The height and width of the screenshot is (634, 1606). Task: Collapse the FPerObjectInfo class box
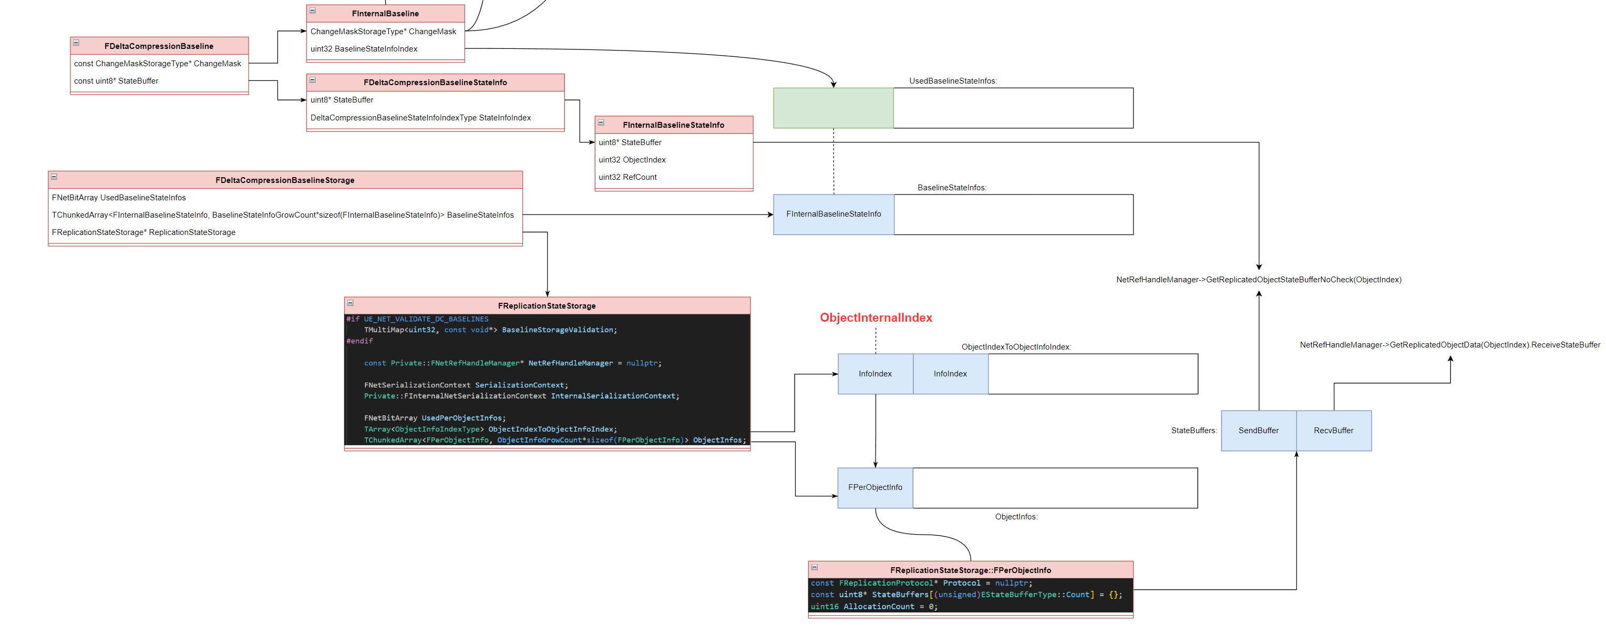(x=814, y=567)
